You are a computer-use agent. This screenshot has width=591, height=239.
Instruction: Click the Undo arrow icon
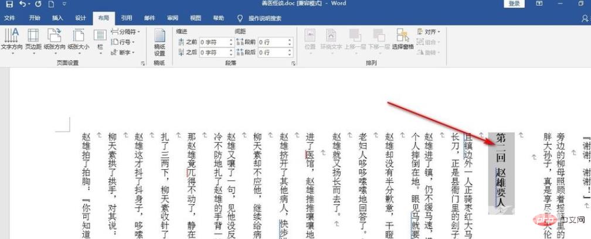pos(22,4)
